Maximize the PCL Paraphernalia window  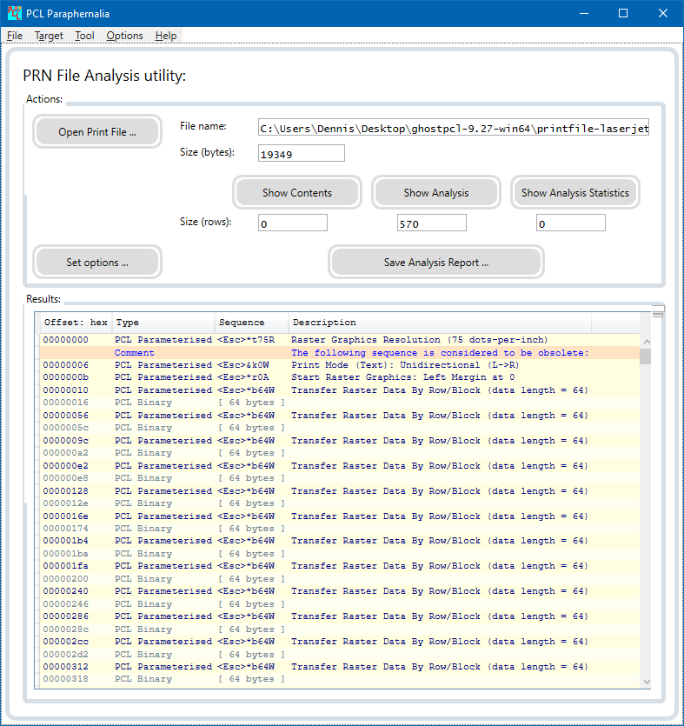point(623,13)
